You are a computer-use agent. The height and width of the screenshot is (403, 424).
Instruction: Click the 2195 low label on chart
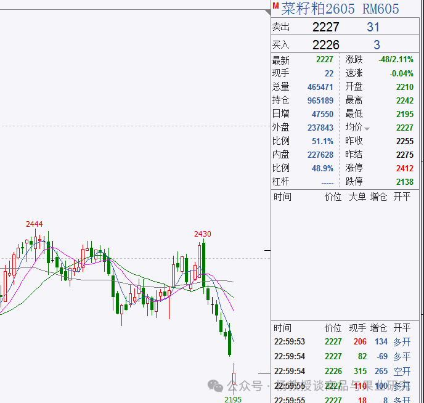[x=233, y=399]
